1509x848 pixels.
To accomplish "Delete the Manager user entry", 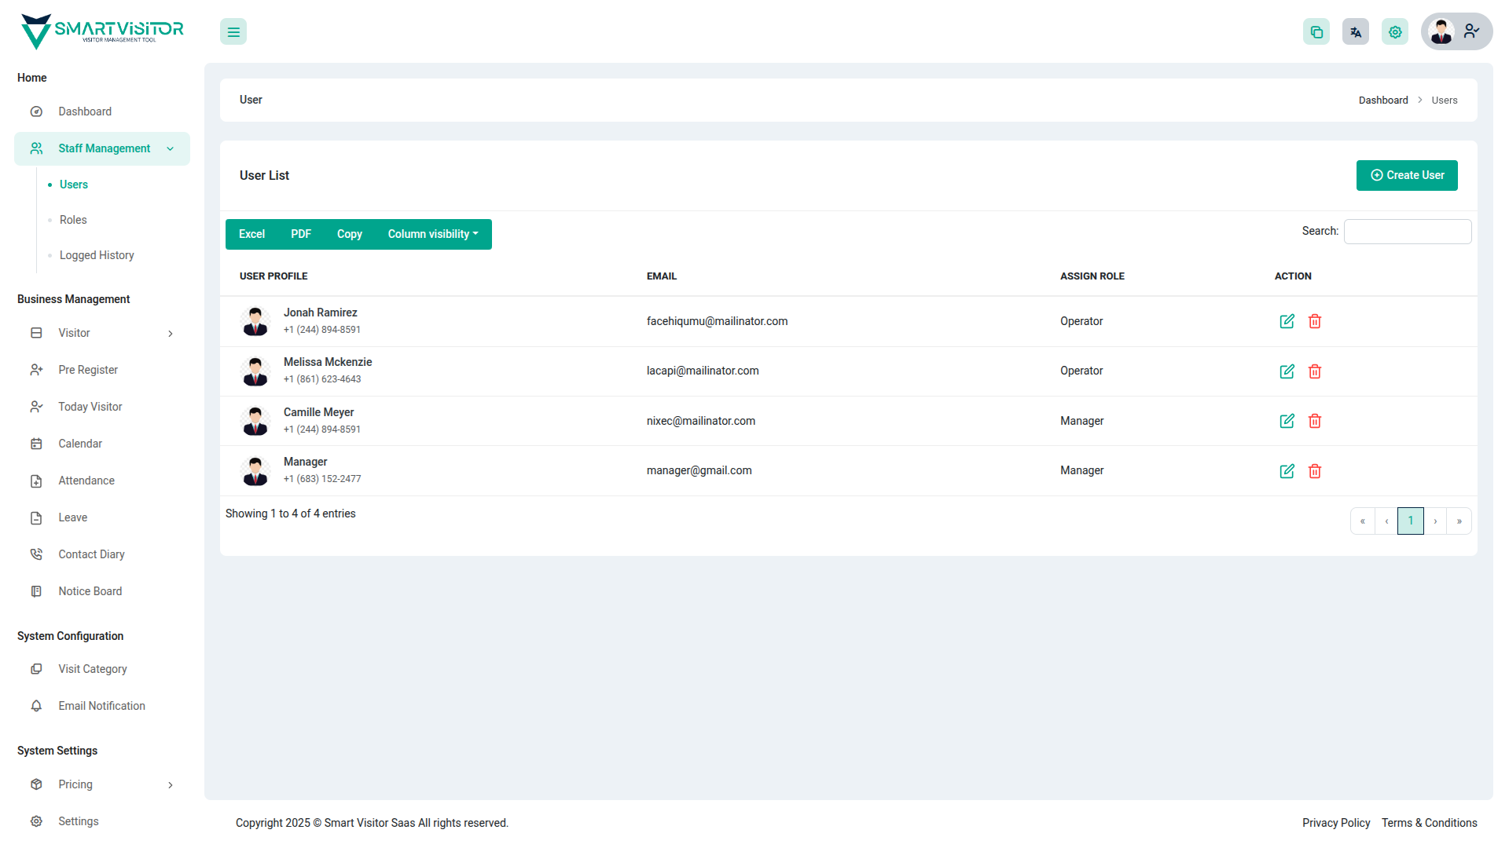I will pos(1315,471).
